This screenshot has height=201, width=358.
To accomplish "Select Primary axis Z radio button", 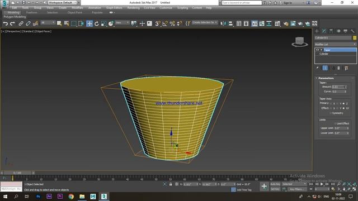I will (x=343, y=103).
